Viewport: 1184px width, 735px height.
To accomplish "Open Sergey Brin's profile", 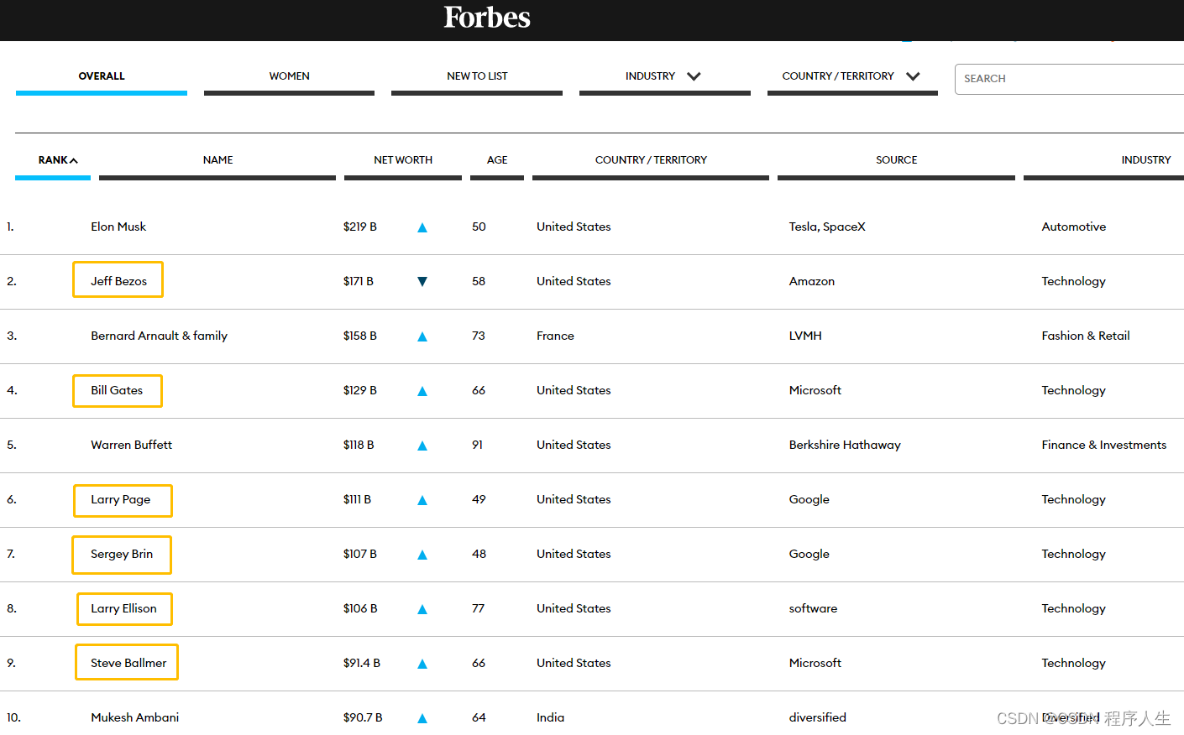I will (122, 554).
